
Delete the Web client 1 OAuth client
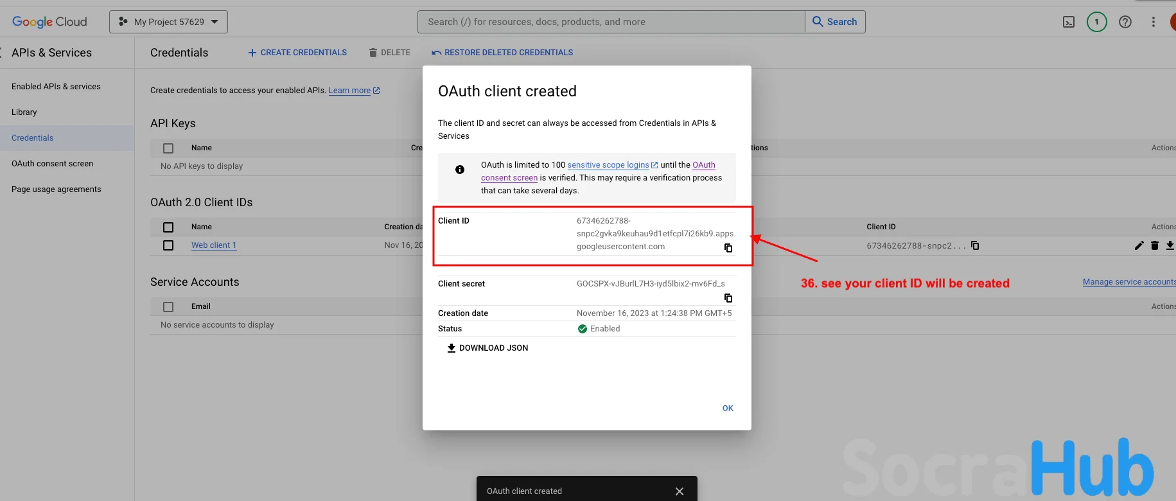pos(1154,245)
